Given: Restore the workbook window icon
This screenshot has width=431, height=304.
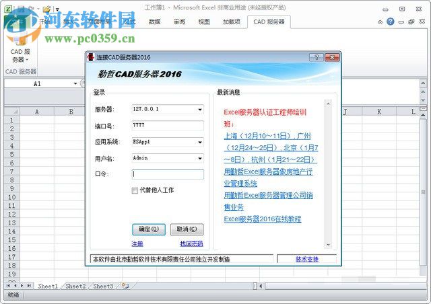Looking at the screenshot, I should pyautogui.click(x=411, y=22).
